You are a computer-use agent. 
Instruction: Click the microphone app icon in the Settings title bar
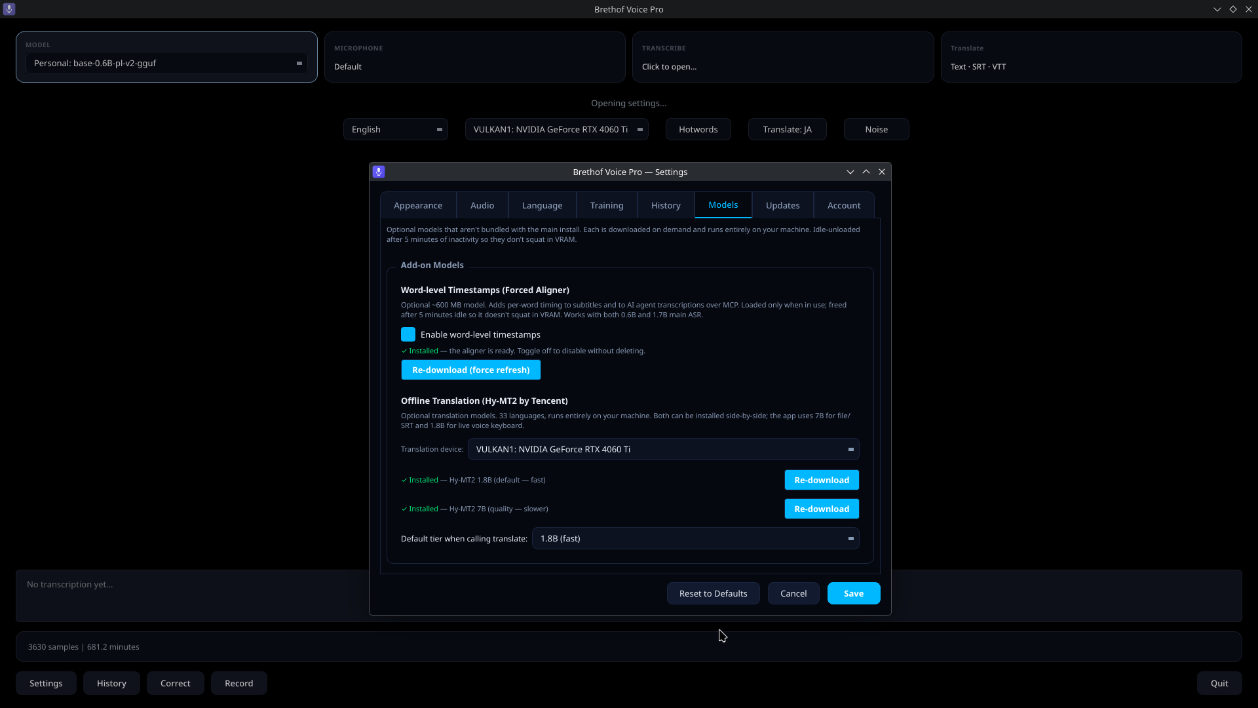tap(379, 172)
